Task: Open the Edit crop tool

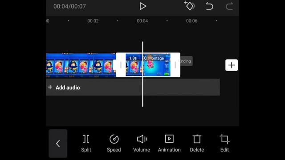Action: point(224,144)
